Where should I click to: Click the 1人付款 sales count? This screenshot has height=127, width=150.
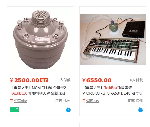64,80
